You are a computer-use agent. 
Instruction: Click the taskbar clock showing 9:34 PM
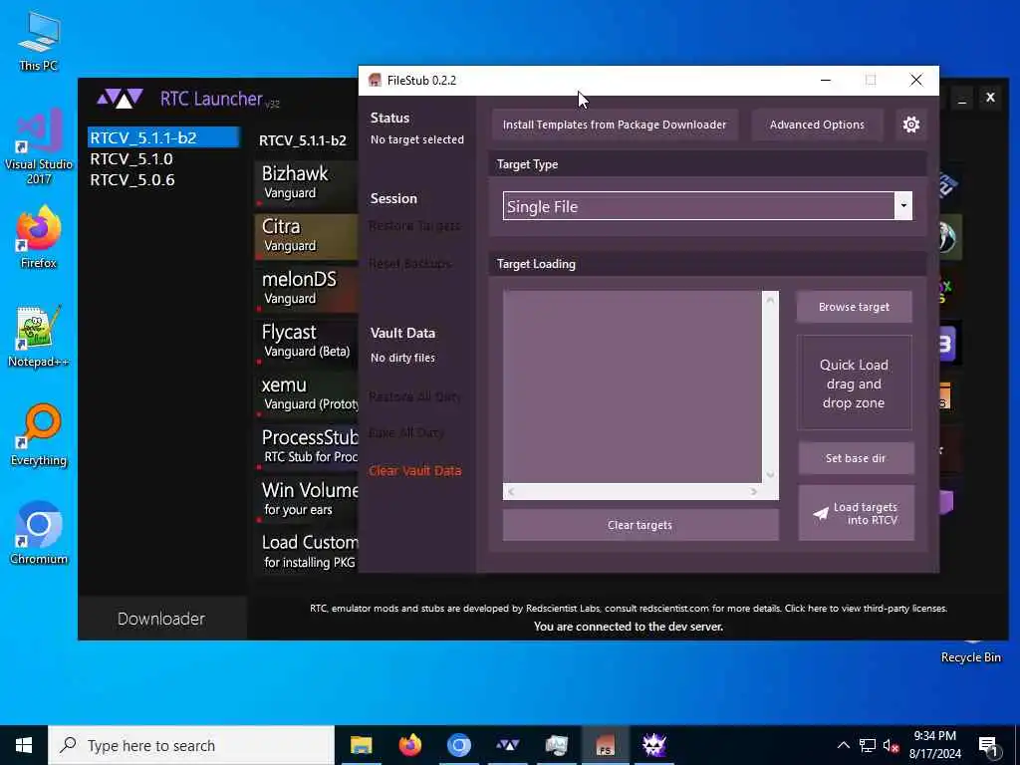click(934, 745)
